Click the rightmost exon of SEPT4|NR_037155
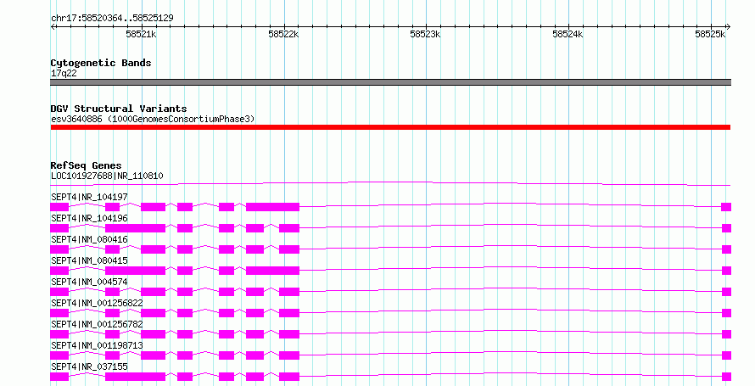755x386 pixels. [726, 377]
